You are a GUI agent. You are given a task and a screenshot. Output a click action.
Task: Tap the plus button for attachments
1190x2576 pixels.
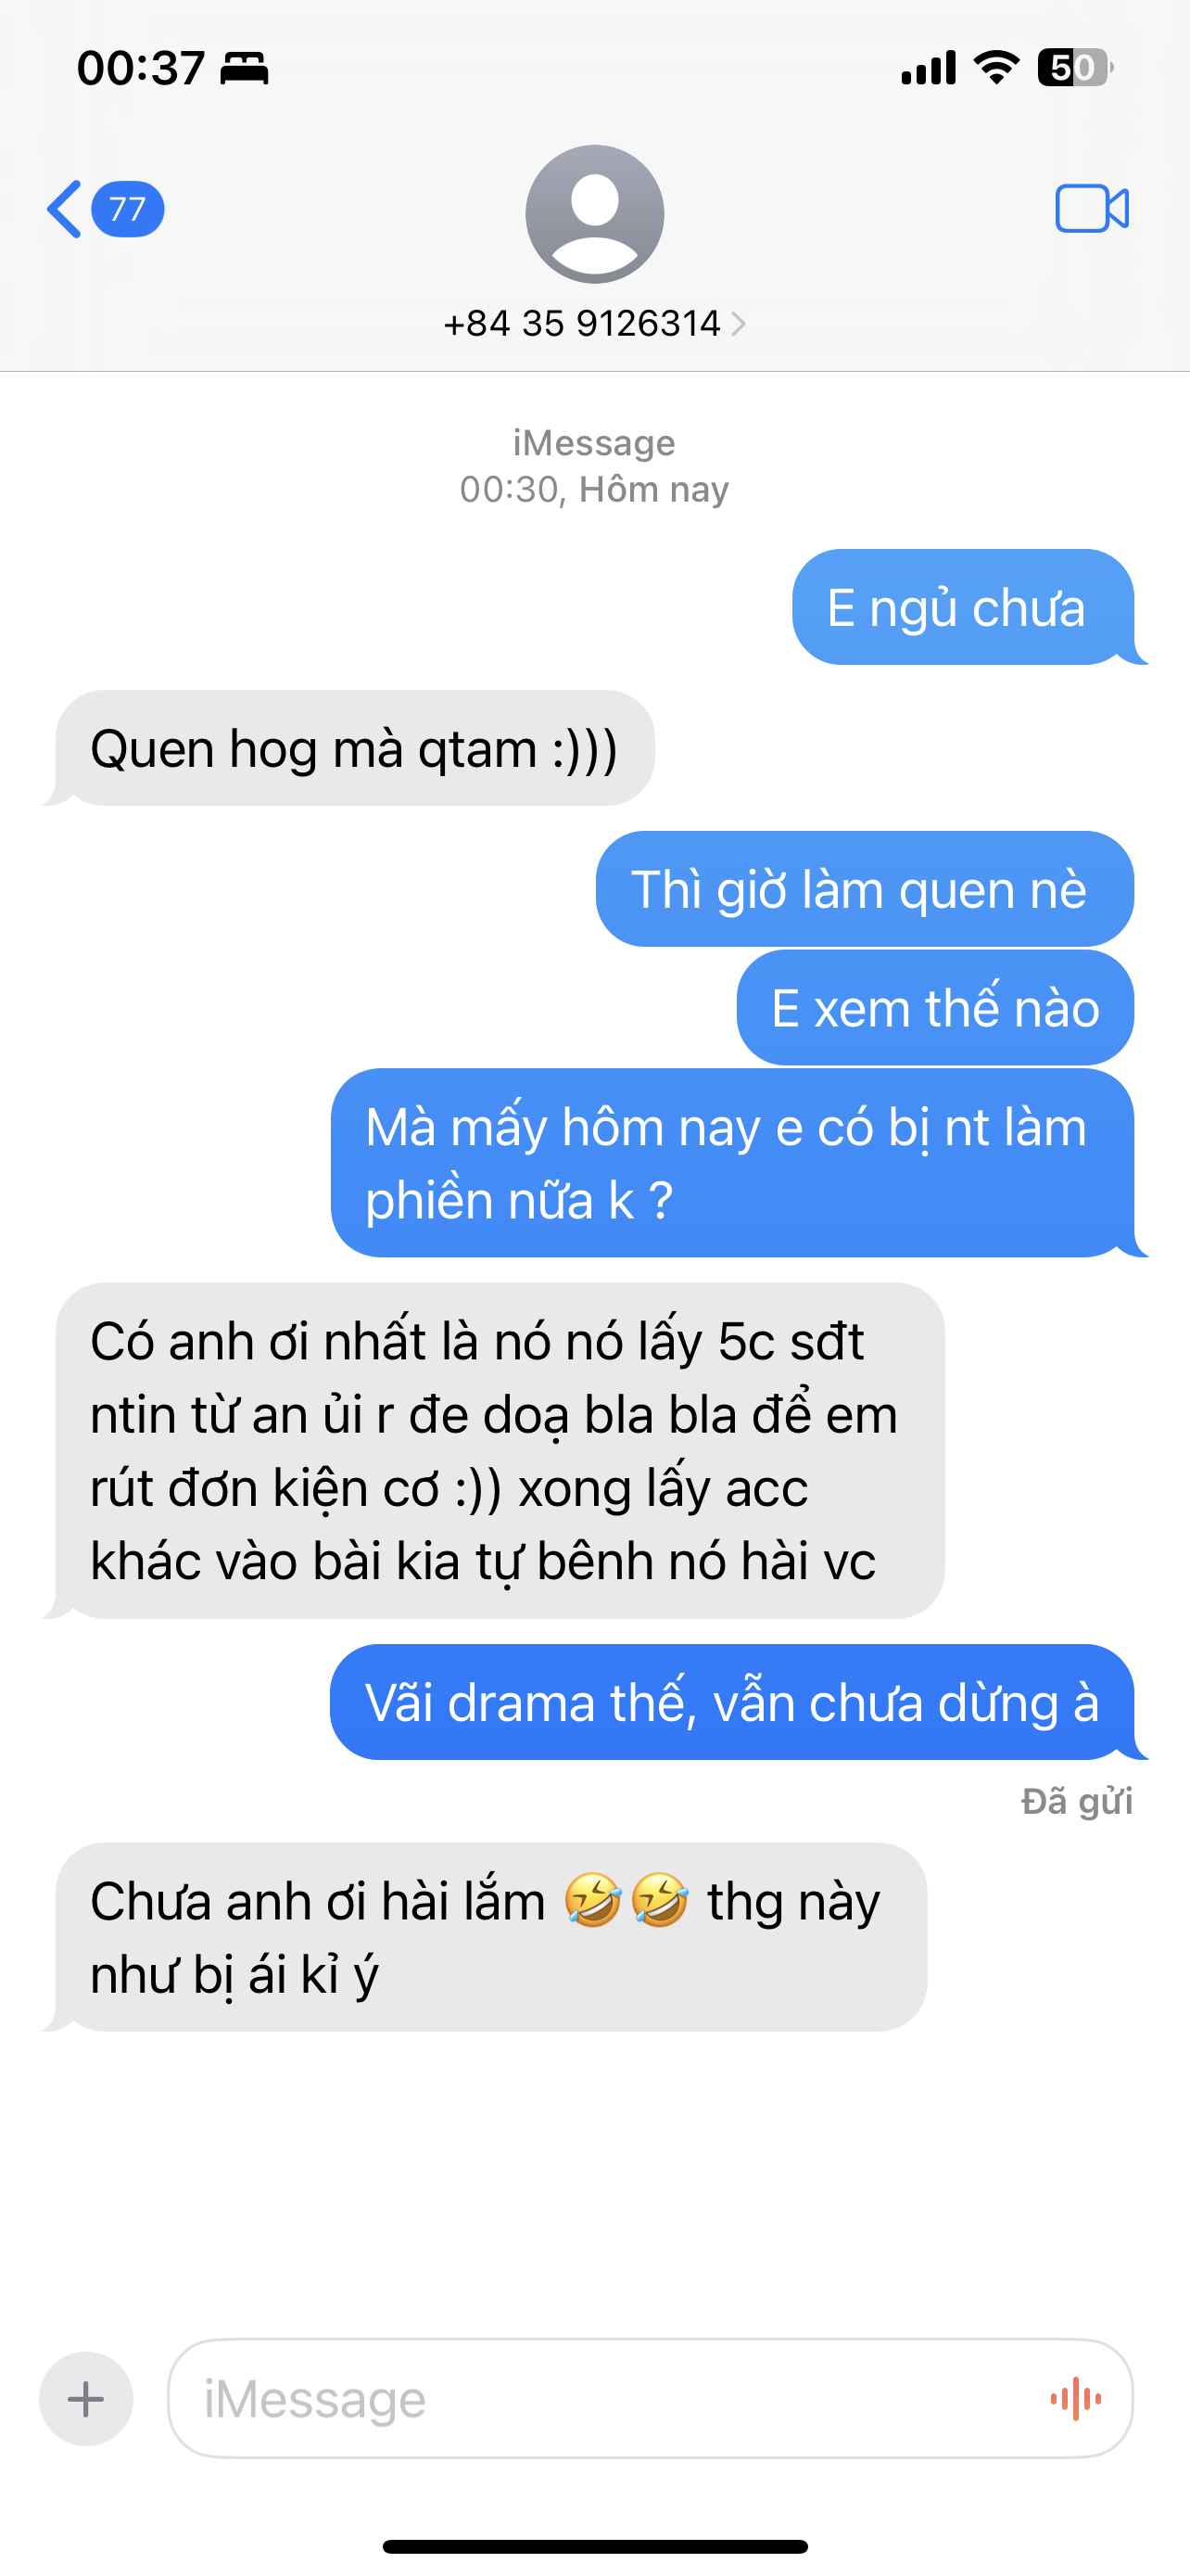click(x=86, y=2398)
